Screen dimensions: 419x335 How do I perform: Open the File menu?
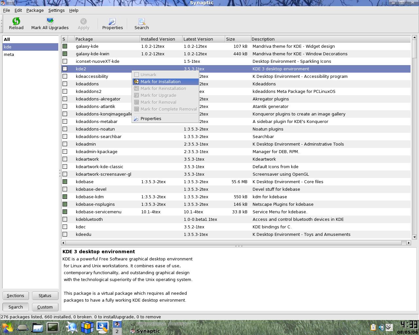click(7, 10)
